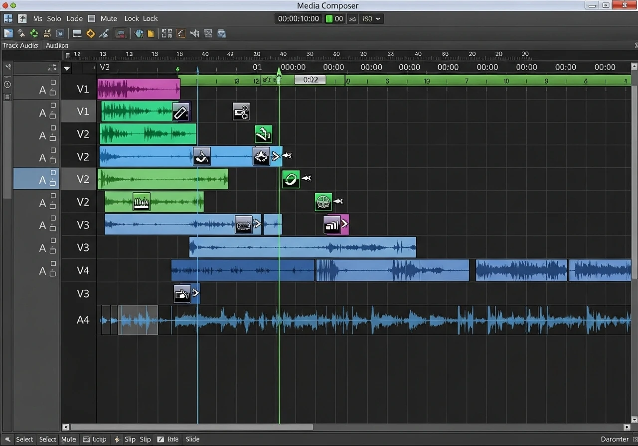Select the scissors splice icon next to the timecode
Screen dimensions: 638x446
[x=351, y=18]
